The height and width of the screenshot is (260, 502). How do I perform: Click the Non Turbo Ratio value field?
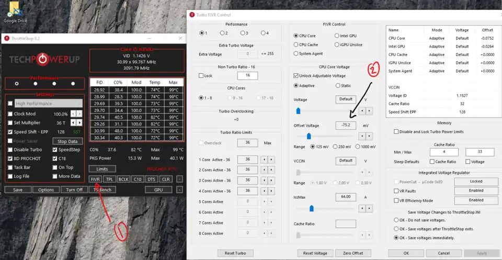(247, 75)
